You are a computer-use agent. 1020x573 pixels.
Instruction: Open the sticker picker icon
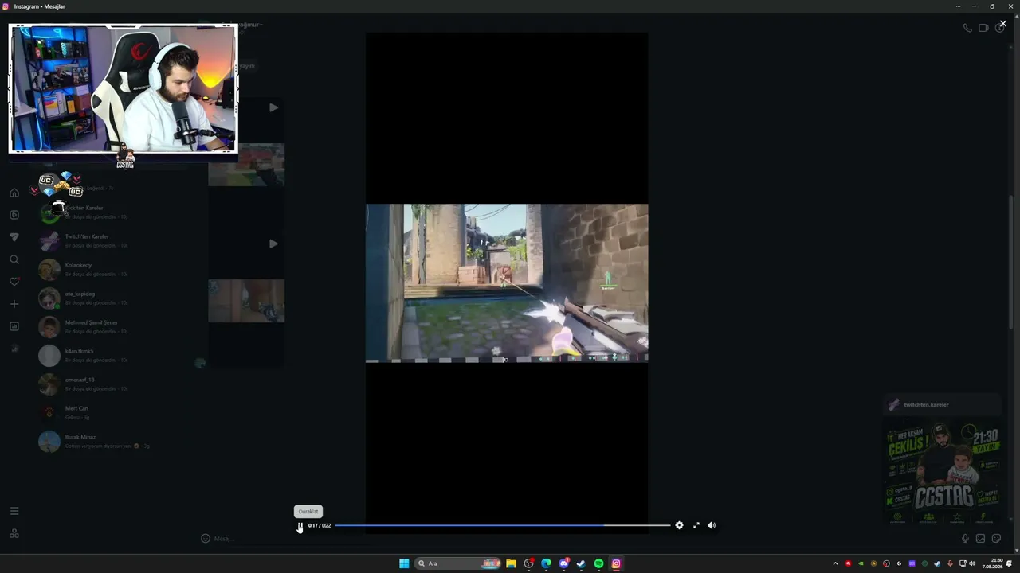click(x=997, y=539)
